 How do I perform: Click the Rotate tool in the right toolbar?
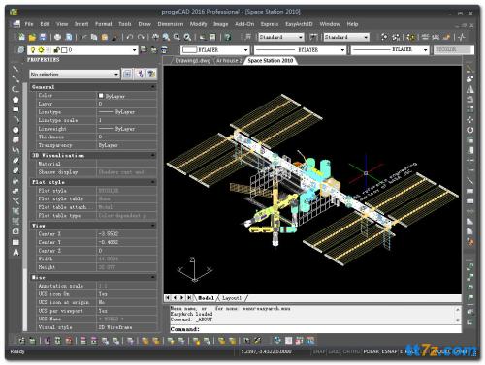coord(470,130)
